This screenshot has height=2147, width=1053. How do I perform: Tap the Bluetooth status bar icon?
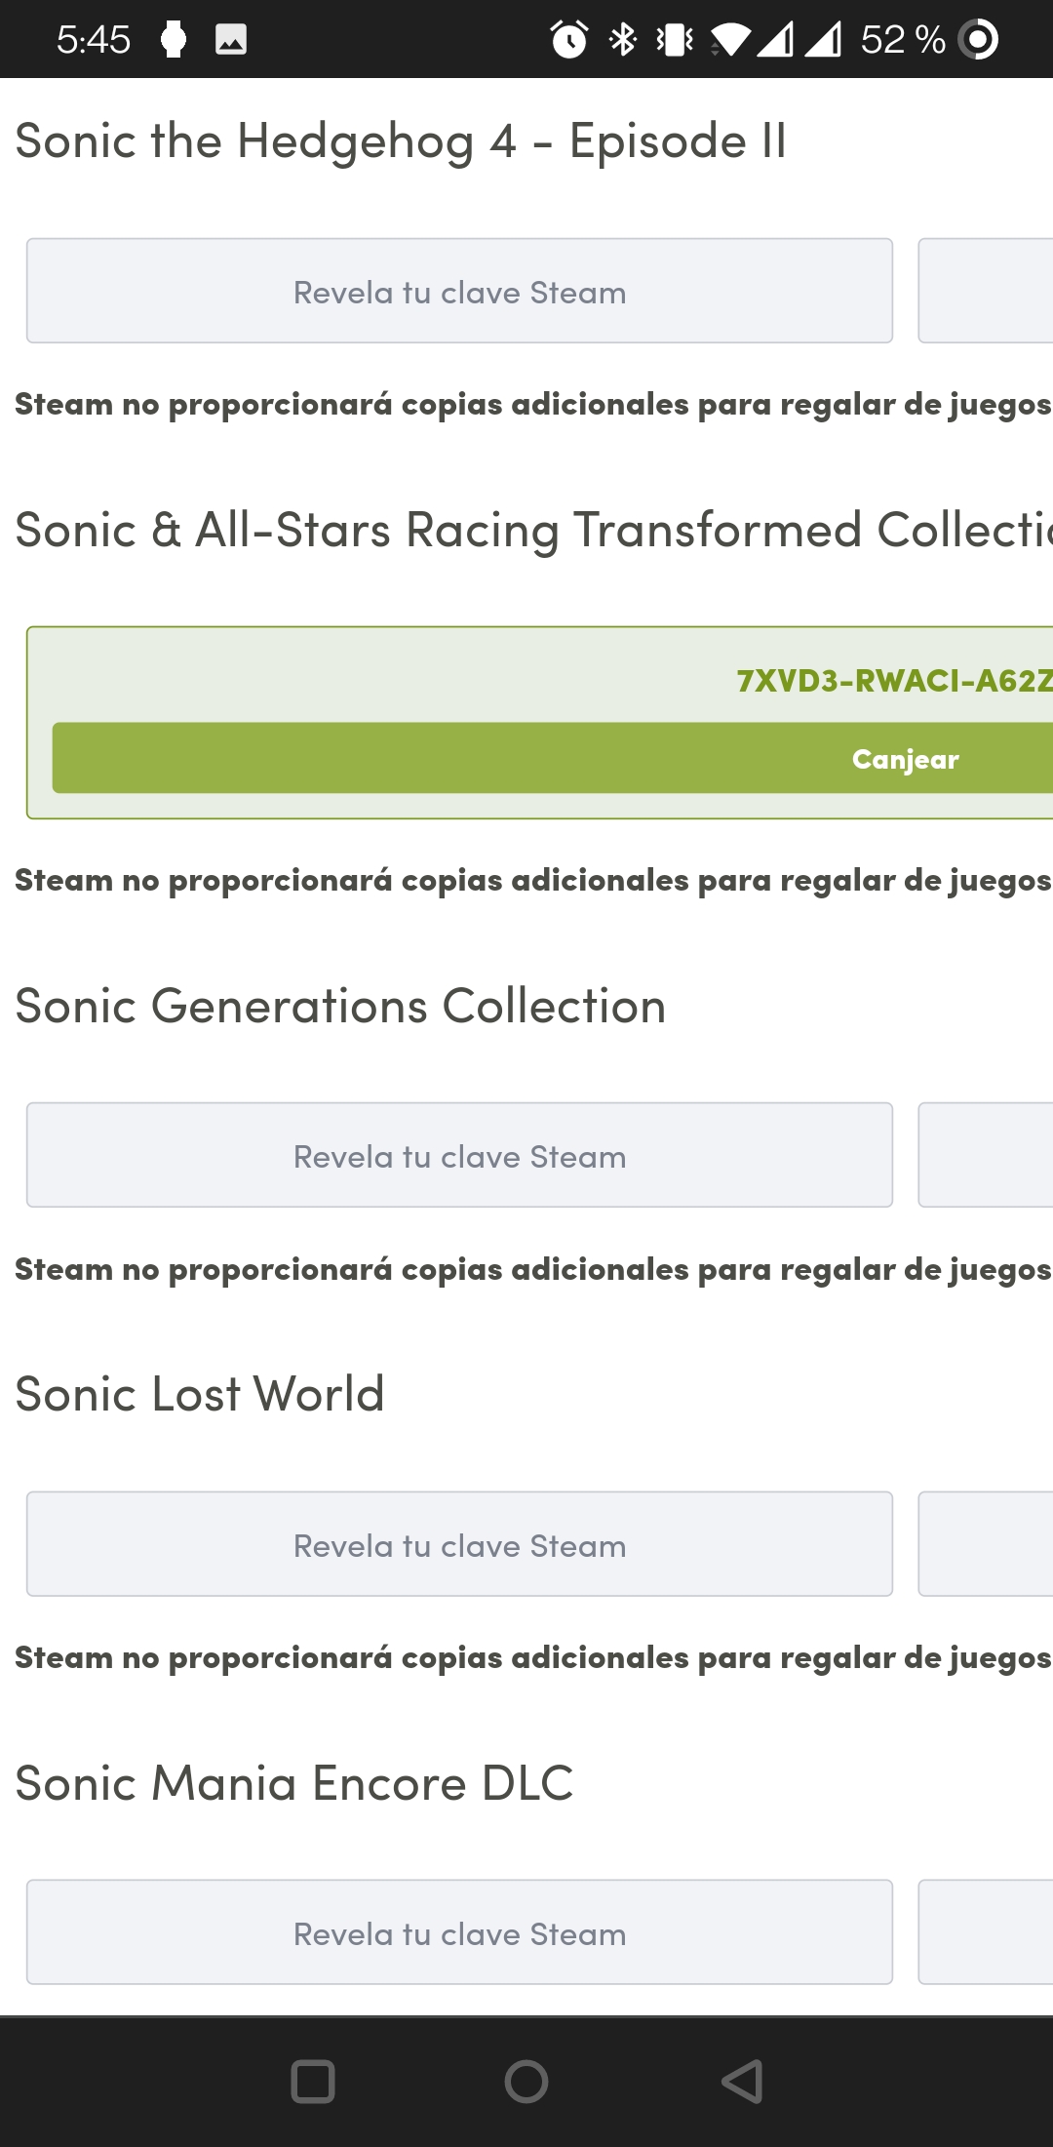coord(622,39)
